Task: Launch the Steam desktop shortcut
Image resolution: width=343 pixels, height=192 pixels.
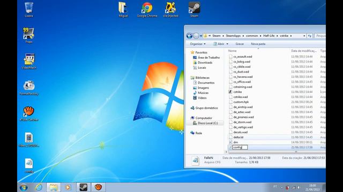Action: coord(194,10)
